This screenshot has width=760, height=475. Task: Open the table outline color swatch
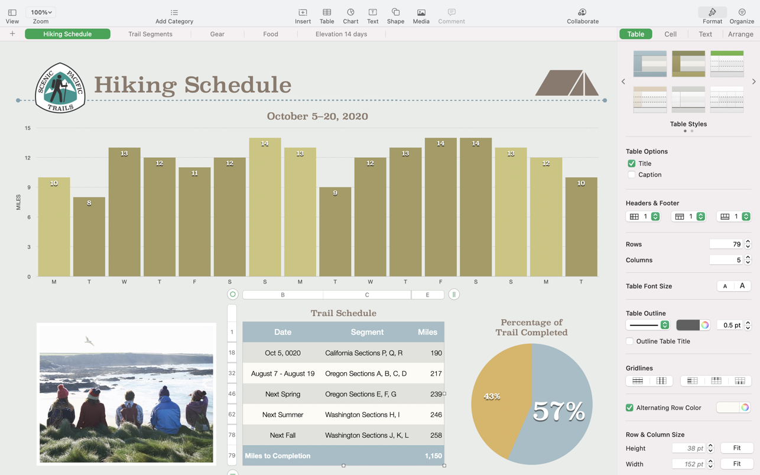688,325
